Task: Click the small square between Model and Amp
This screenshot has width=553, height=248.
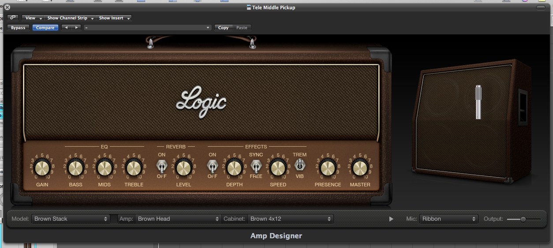Action: (114, 218)
